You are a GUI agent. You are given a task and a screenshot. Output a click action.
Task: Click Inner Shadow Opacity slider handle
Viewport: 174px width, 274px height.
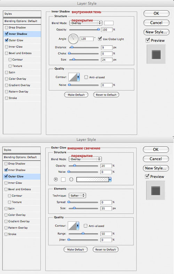[98, 30]
